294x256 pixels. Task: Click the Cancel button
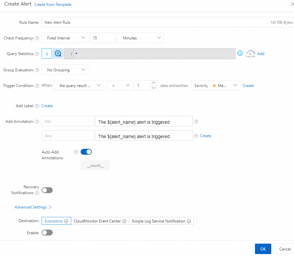285,249
